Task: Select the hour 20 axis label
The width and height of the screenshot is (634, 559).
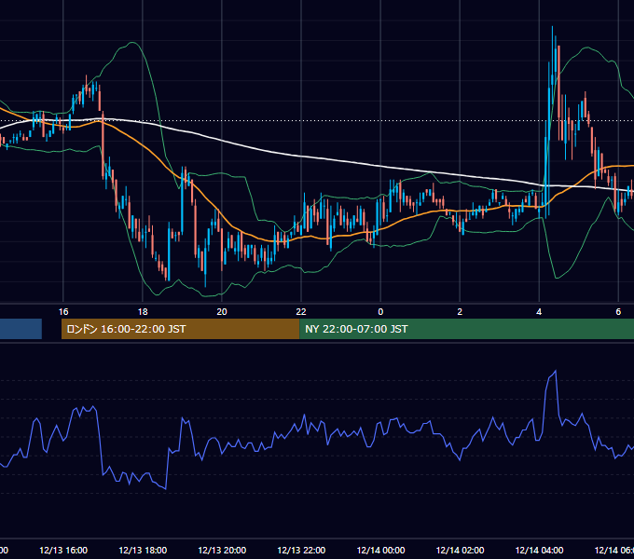Action: coord(222,312)
